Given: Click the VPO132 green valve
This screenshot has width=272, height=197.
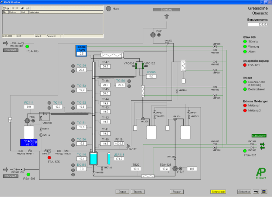Looking at the screenshot, I should [x=142, y=66].
